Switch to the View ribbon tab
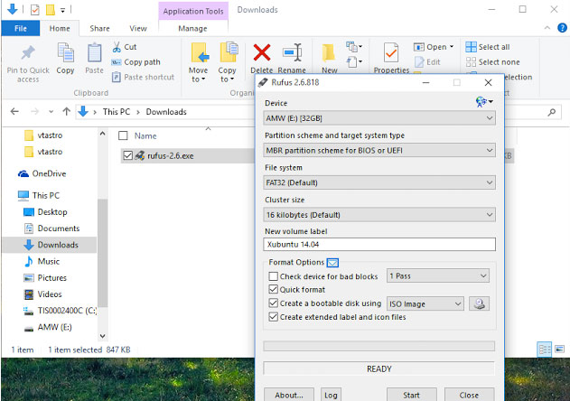570x401 pixels. coord(138,28)
